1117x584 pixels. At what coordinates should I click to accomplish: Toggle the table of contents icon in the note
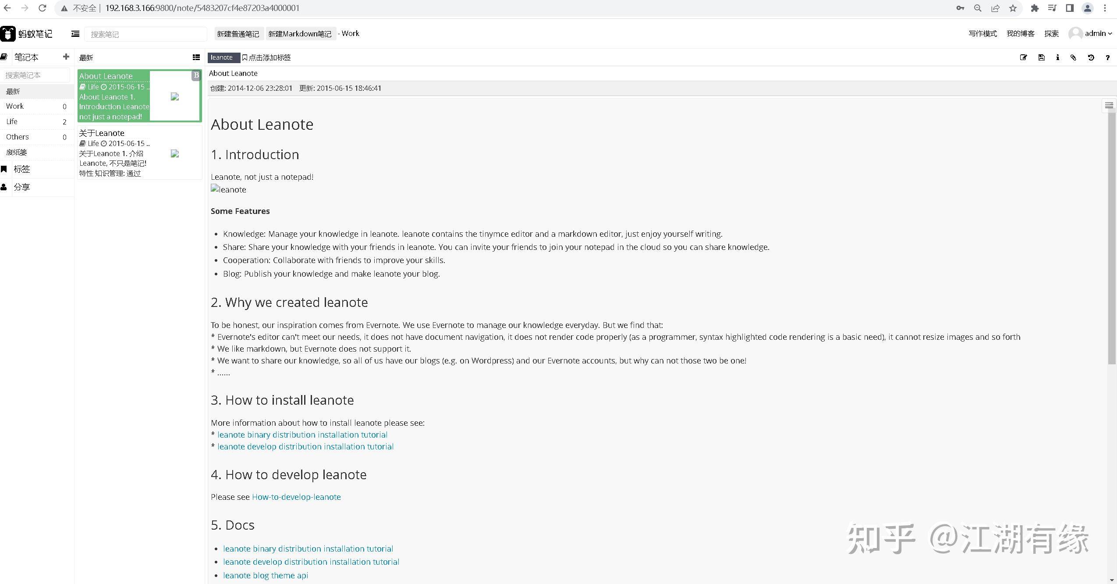[1109, 105]
